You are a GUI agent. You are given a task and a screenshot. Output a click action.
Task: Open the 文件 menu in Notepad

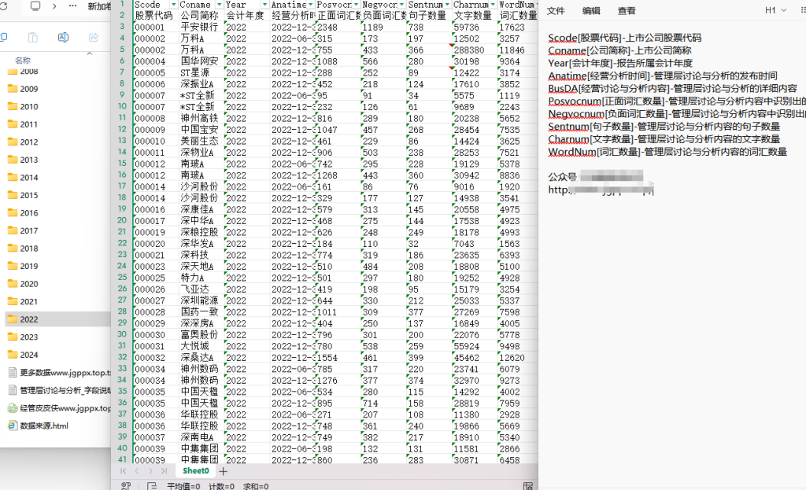click(x=555, y=11)
